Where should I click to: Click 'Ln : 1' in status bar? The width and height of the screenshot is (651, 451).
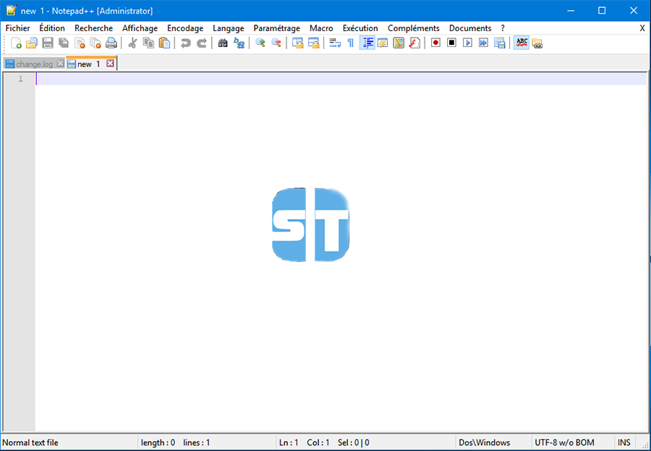pos(289,442)
